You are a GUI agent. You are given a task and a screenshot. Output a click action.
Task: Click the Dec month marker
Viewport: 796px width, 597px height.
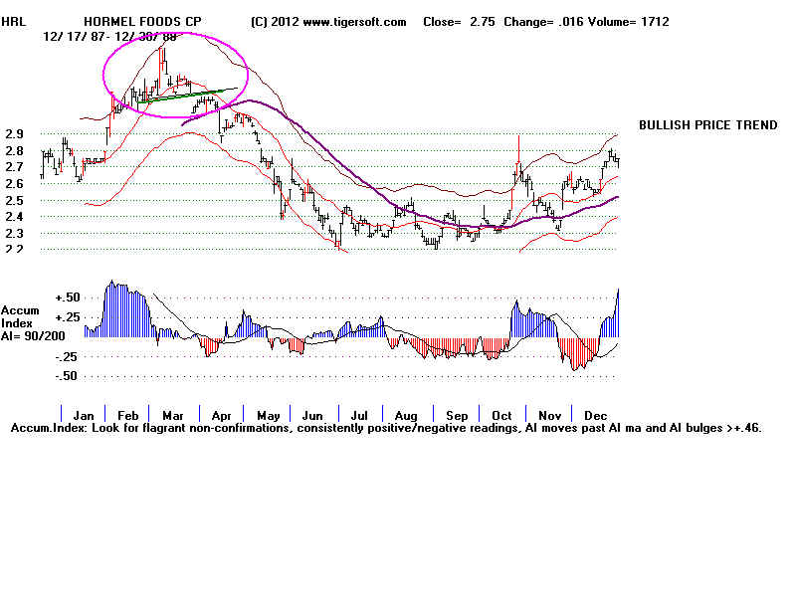point(595,414)
